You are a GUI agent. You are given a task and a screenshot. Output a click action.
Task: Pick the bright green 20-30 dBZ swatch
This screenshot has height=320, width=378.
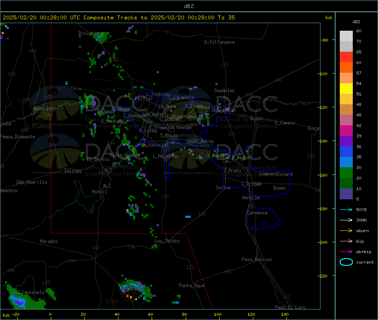(x=346, y=172)
